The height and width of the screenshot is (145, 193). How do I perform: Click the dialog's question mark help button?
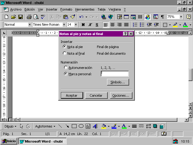125,34
